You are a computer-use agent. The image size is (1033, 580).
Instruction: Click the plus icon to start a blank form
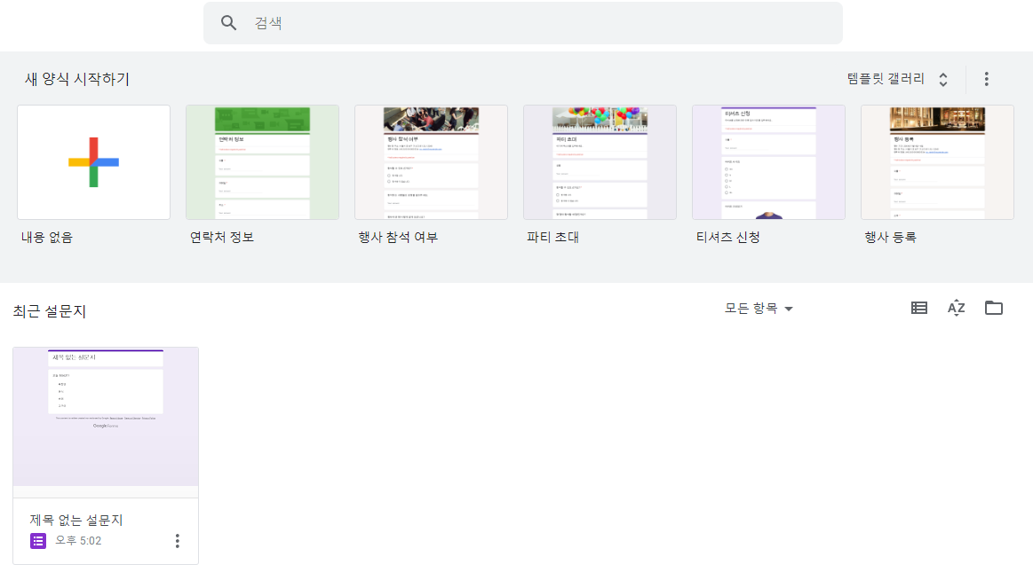coord(93,161)
